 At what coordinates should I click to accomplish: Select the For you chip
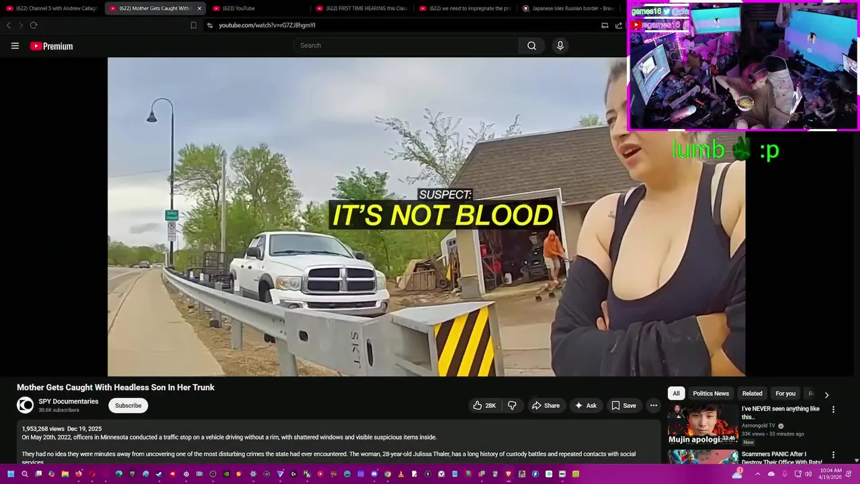click(x=785, y=393)
